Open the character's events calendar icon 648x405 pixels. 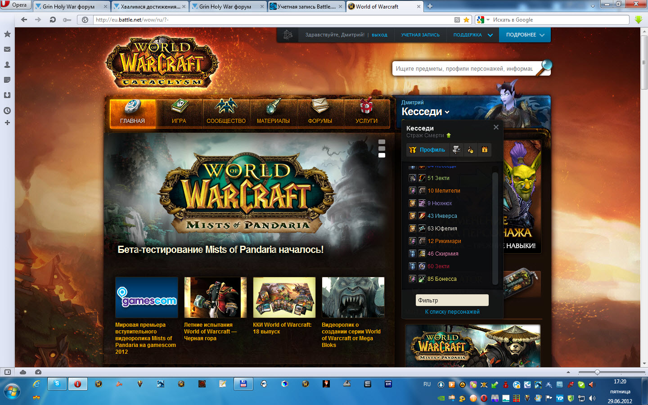click(x=485, y=150)
